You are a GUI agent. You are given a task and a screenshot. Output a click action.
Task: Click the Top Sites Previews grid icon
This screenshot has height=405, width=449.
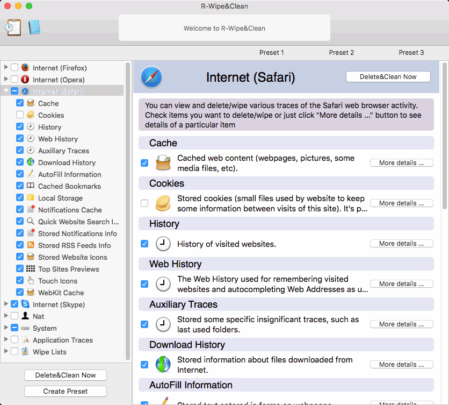pyautogui.click(x=31, y=268)
